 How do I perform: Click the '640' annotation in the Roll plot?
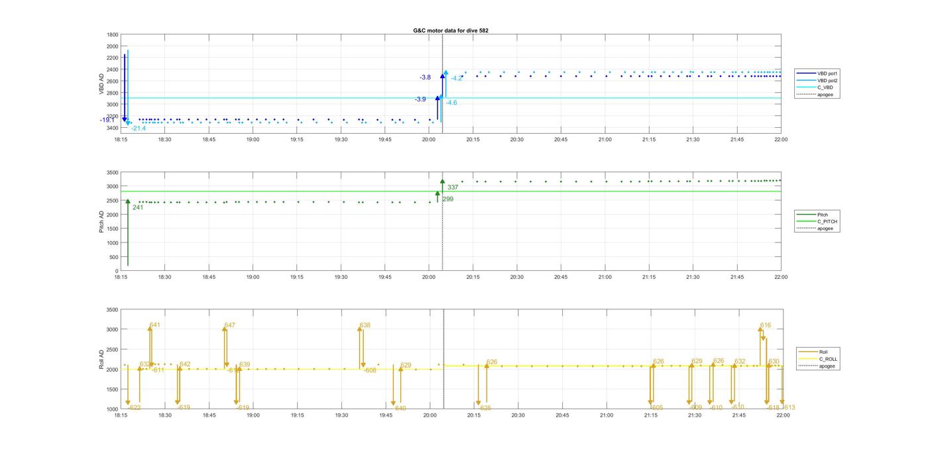click(x=400, y=409)
